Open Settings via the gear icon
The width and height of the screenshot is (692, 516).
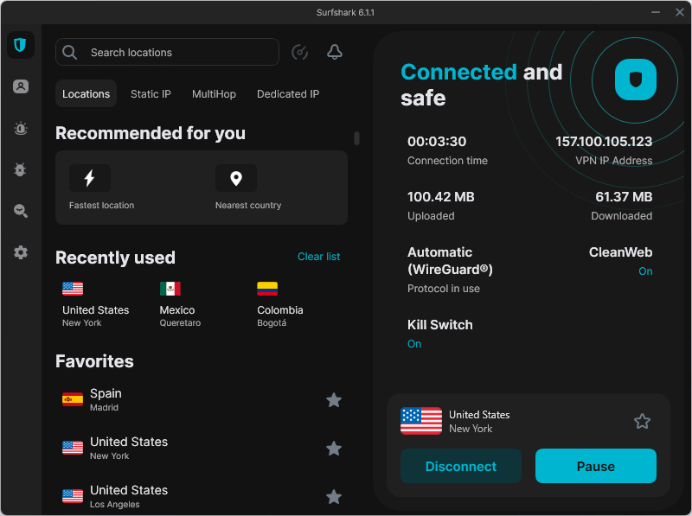click(21, 252)
